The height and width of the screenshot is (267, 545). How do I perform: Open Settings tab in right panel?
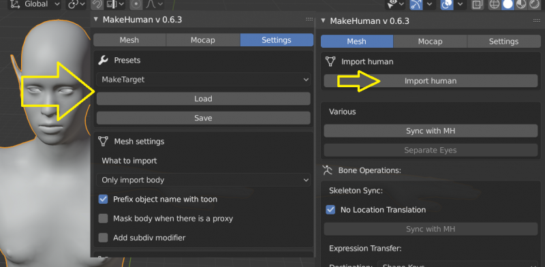point(503,42)
